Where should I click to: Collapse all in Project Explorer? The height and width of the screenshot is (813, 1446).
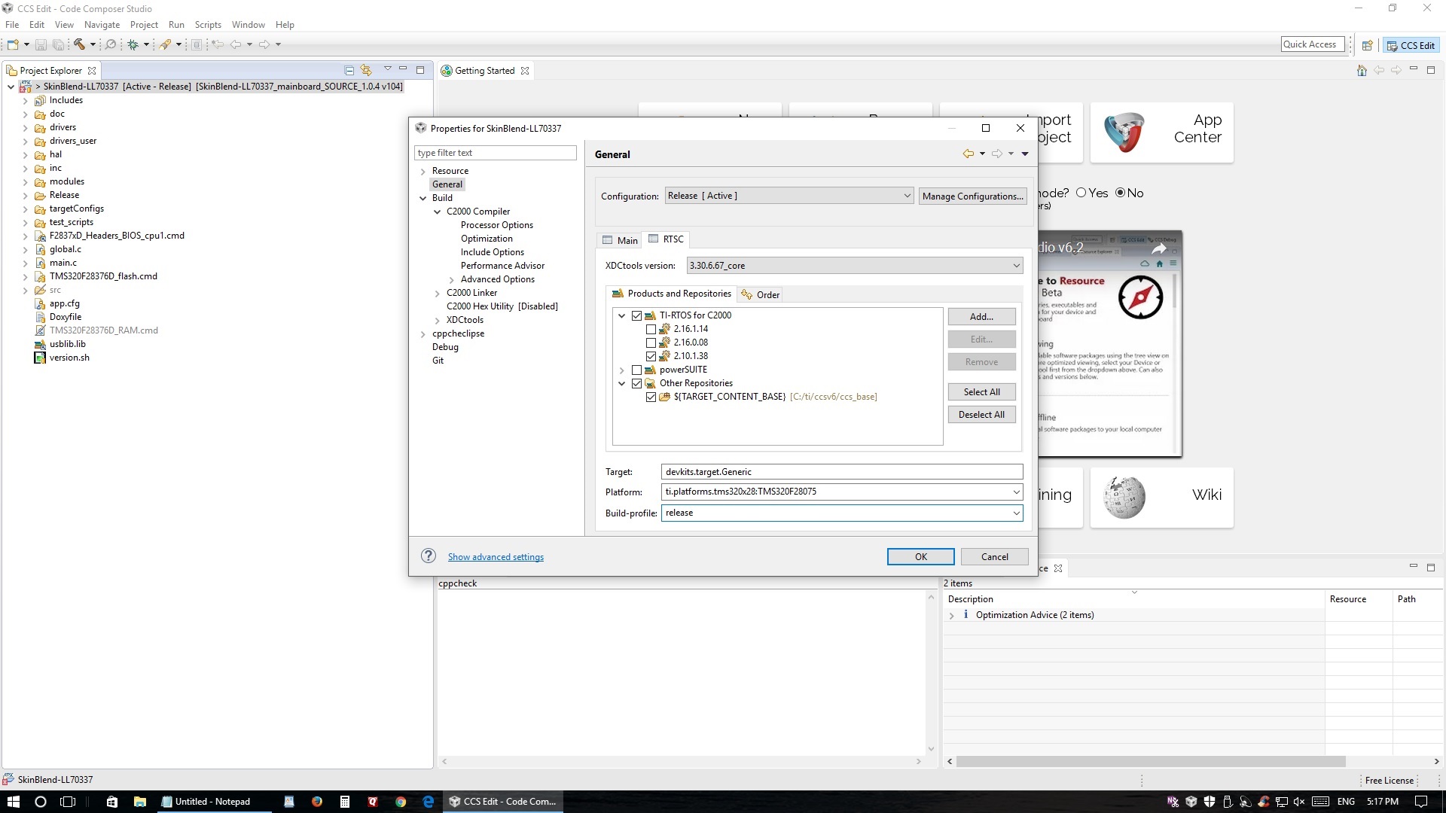coord(349,70)
